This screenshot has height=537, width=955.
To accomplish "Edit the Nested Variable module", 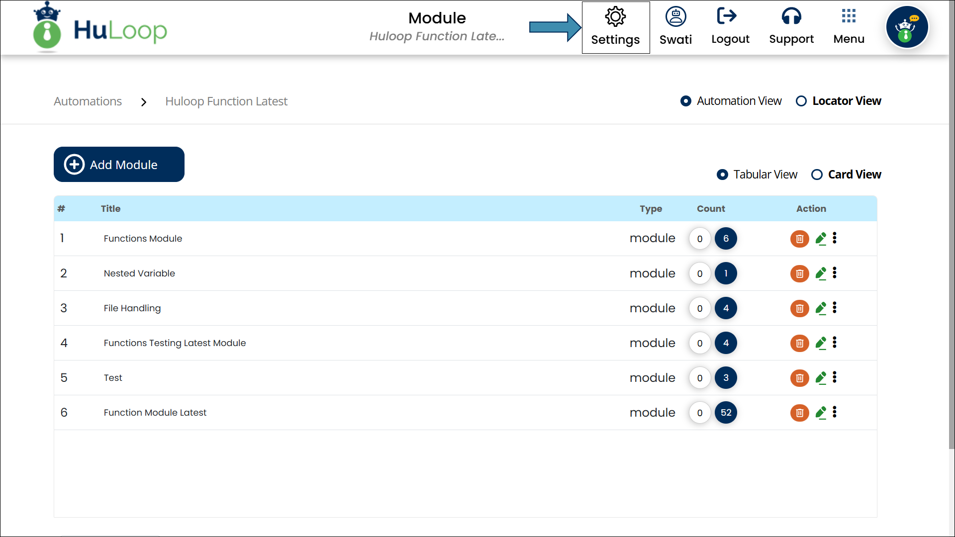I will point(821,273).
